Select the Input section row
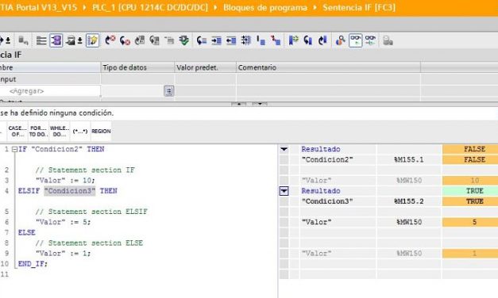The image size is (498, 298). point(50,79)
